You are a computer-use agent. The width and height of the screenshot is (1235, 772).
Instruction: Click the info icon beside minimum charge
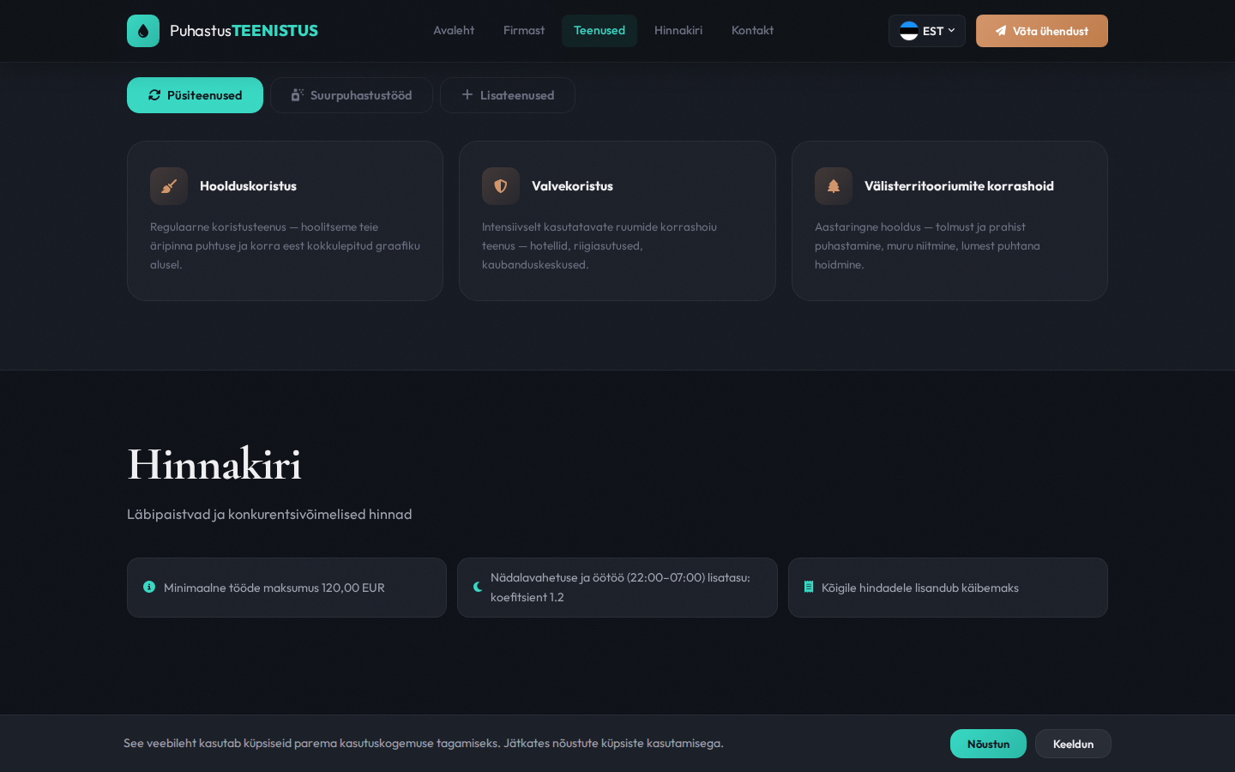(149, 588)
